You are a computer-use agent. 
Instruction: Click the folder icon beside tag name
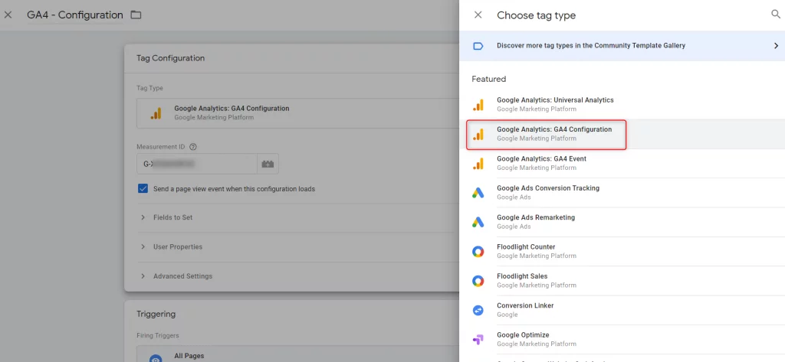[136, 15]
